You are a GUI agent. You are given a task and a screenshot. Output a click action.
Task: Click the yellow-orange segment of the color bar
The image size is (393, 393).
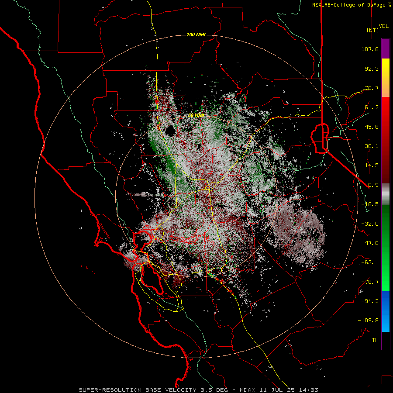[386, 78]
